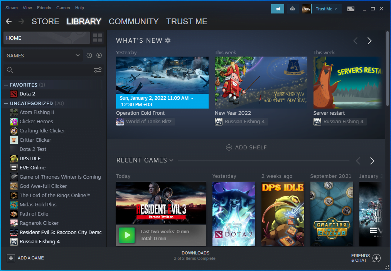The height and width of the screenshot is (271, 391).
Task: Switch to collections grid view icon
Action: (x=98, y=38)
